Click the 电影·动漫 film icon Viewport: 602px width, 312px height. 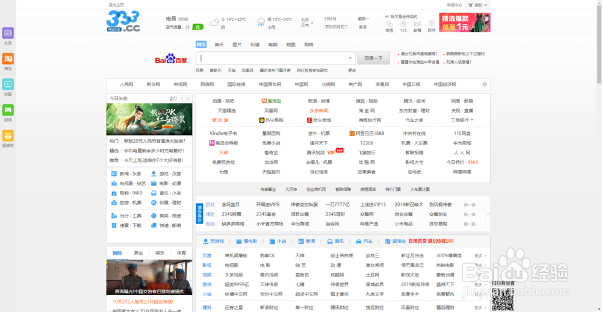154,183
